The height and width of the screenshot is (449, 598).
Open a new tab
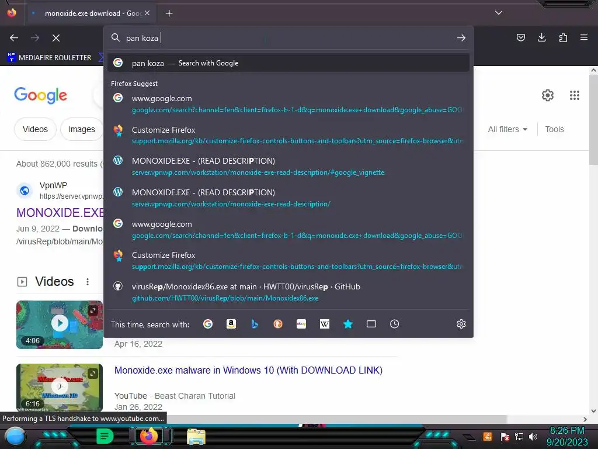(169, 13)
